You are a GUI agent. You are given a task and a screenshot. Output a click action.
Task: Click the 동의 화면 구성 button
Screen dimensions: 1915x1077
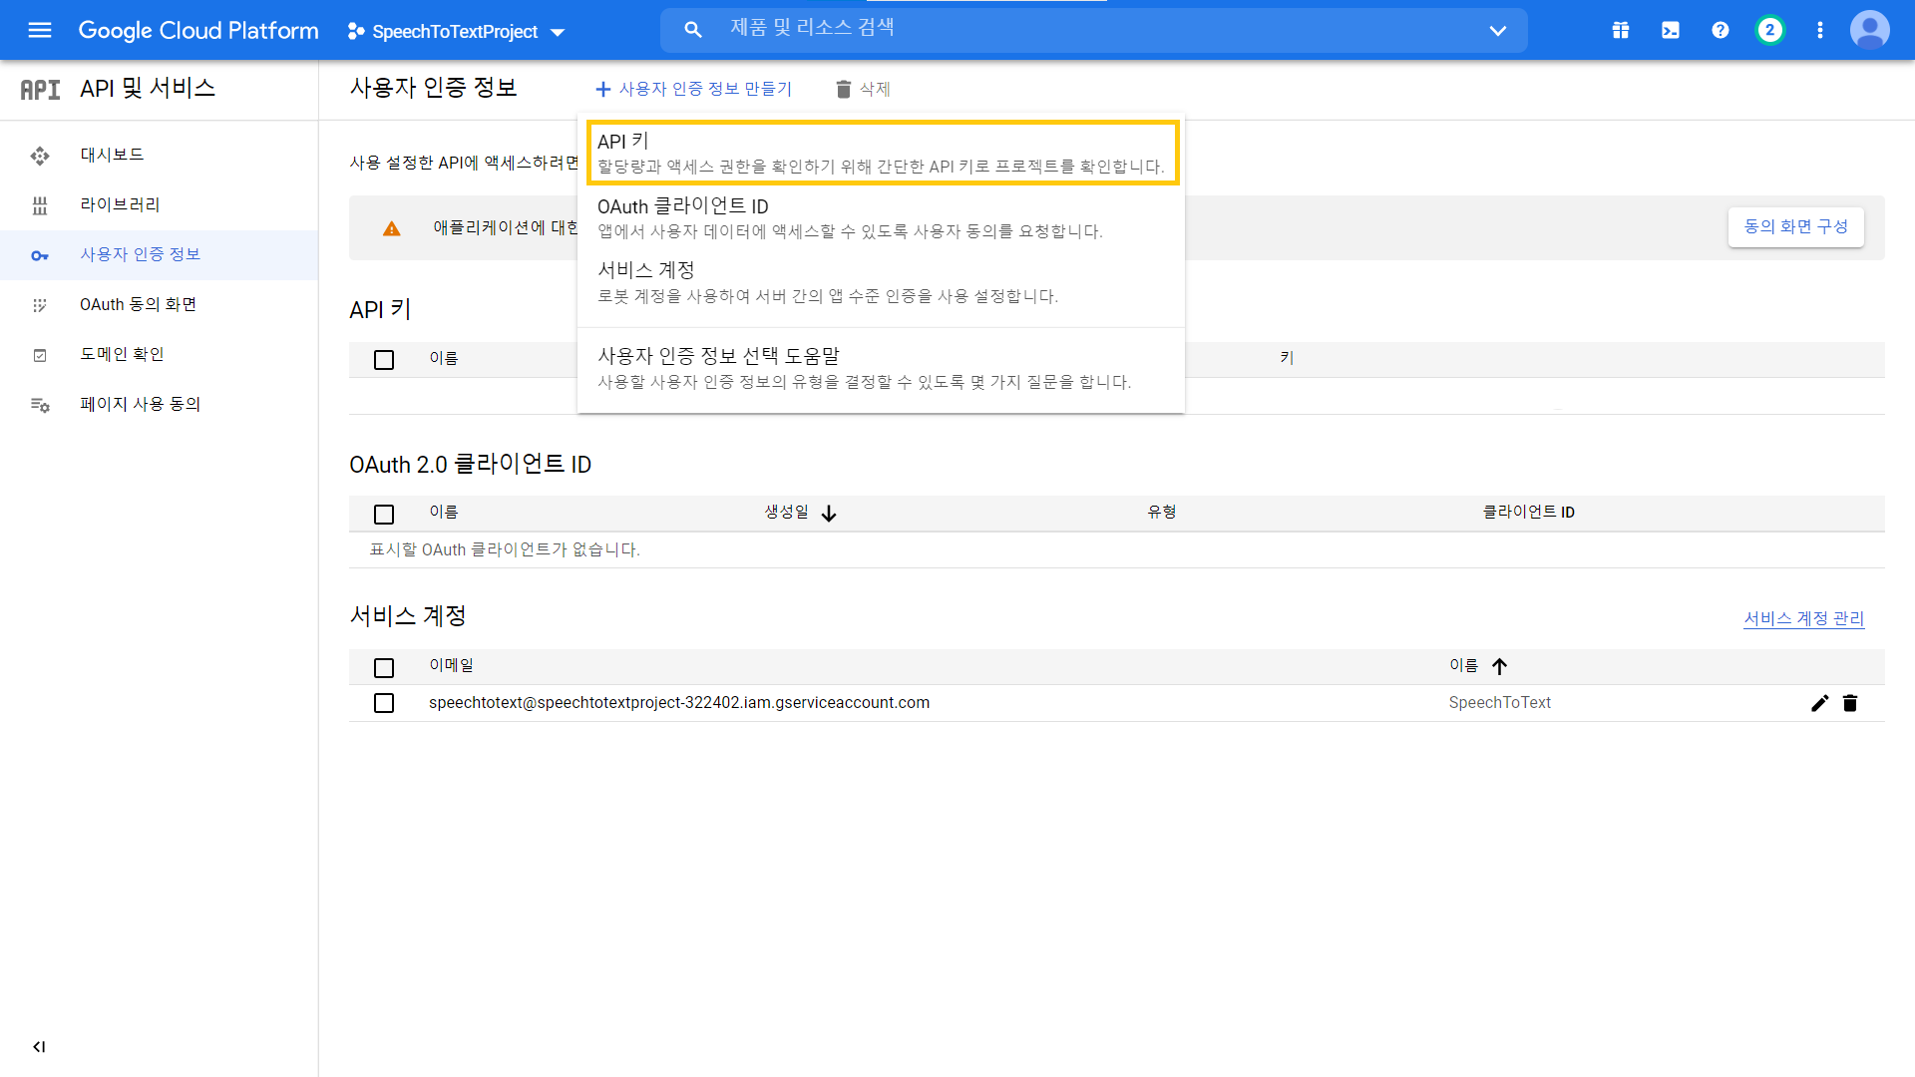click(1795, 227)
